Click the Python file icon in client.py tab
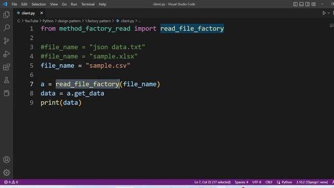Viewport: 334px width, 188px height. tap(18, 13)
